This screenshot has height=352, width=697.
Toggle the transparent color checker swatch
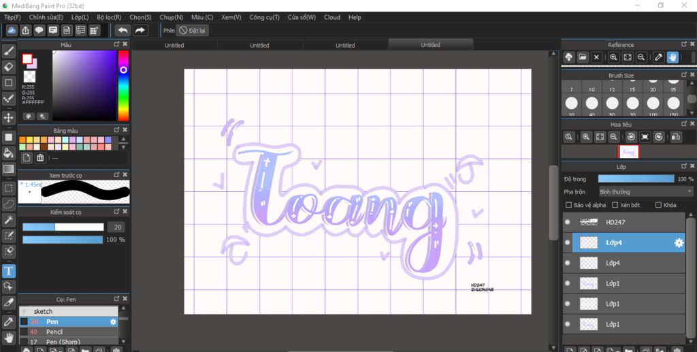30,76
